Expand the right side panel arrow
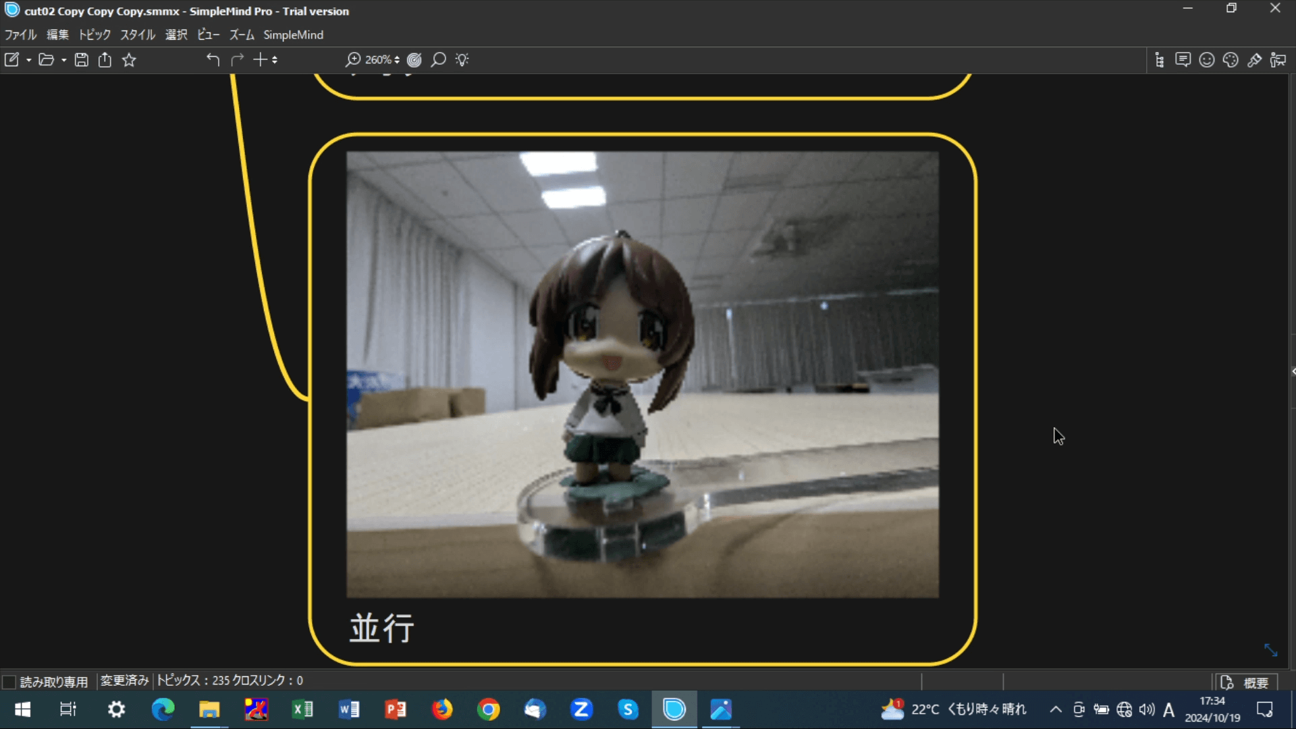The height and width of the screenshot is (729, 1296). [1293, 371]
